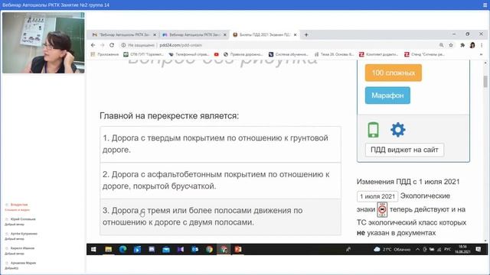The width and height of the screenshot is (490, 275).
Task: Open Google Chrome taskbar icon
Action: click(209, 250)
